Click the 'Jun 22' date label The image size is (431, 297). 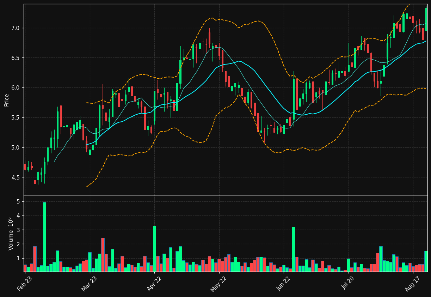pos(284,284)
